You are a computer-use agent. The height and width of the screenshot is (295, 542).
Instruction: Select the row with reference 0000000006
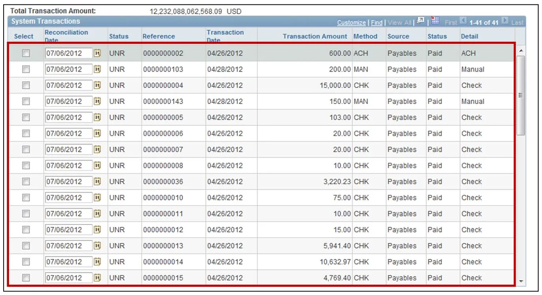(x=26, y=133)
